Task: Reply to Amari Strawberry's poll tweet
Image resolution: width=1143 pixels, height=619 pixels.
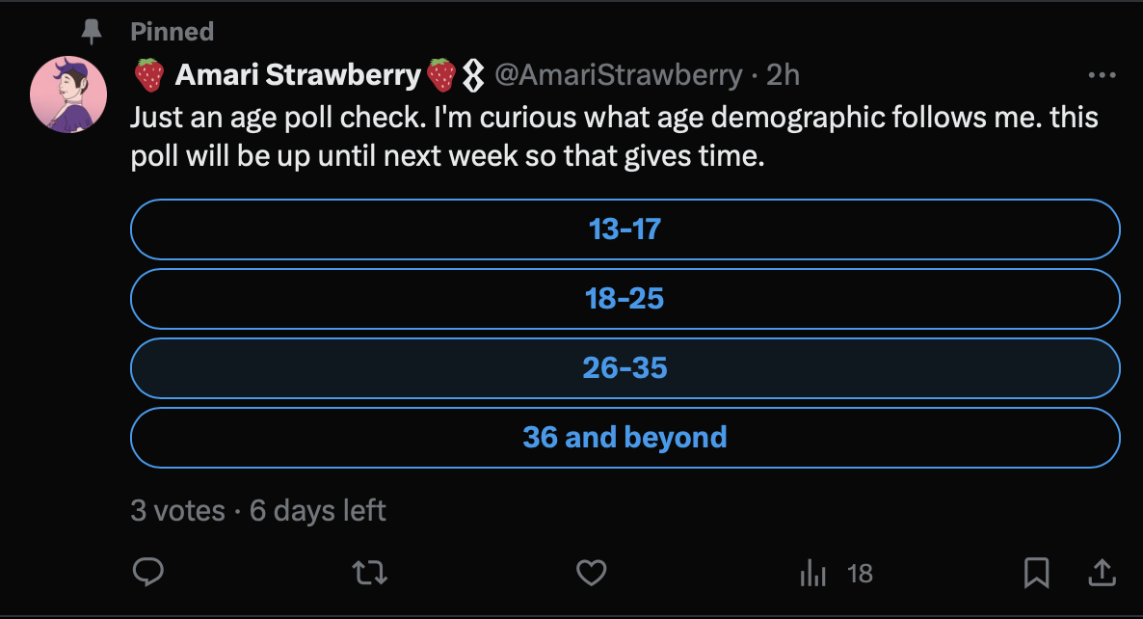Action: (148, 572)
